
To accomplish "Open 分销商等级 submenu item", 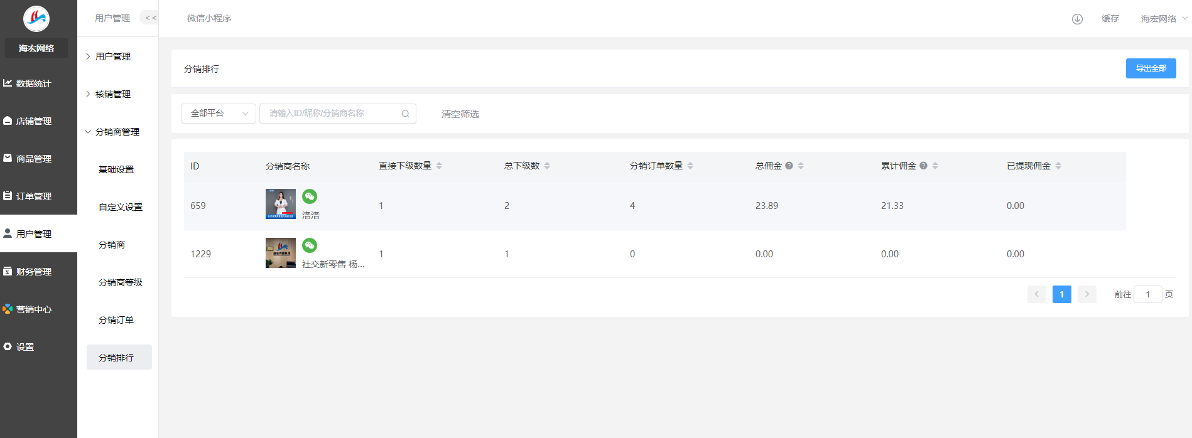I will point(121,282).
